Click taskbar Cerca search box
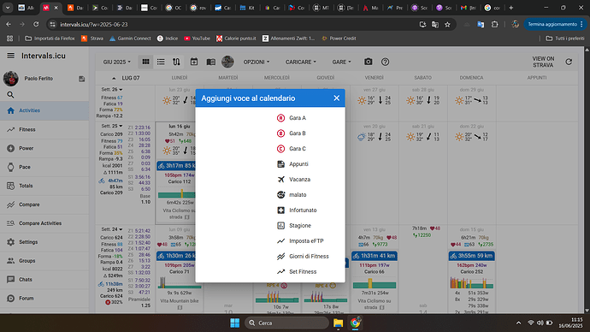 click(x=286, y=323)
